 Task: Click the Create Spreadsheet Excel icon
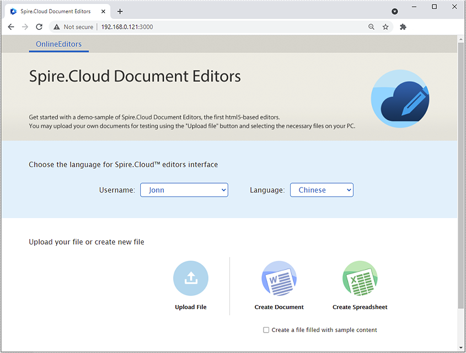pyautogui.click(x=360, y=278)
